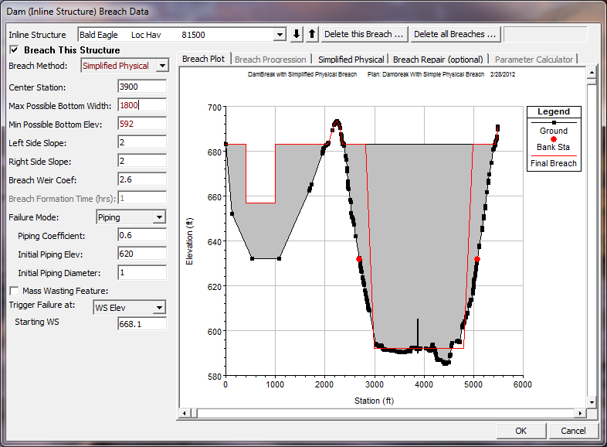Screen dimensions: 607x447
Task: Select the Breach Plot tab
Action: click(204, 60)
